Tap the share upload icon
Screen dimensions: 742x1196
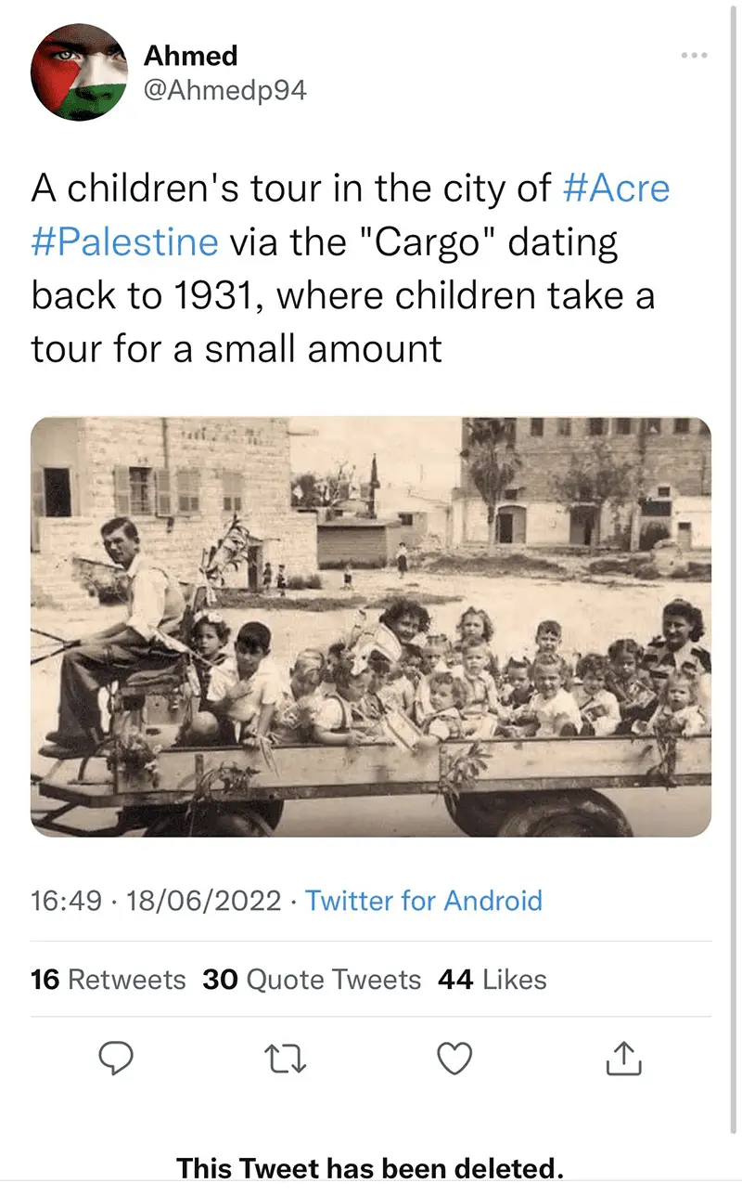point(623,1058)
